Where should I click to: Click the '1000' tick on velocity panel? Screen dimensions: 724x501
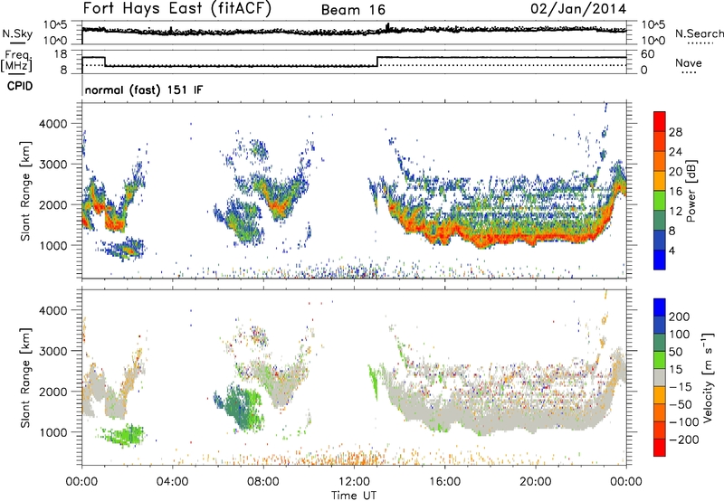point(53,432)
